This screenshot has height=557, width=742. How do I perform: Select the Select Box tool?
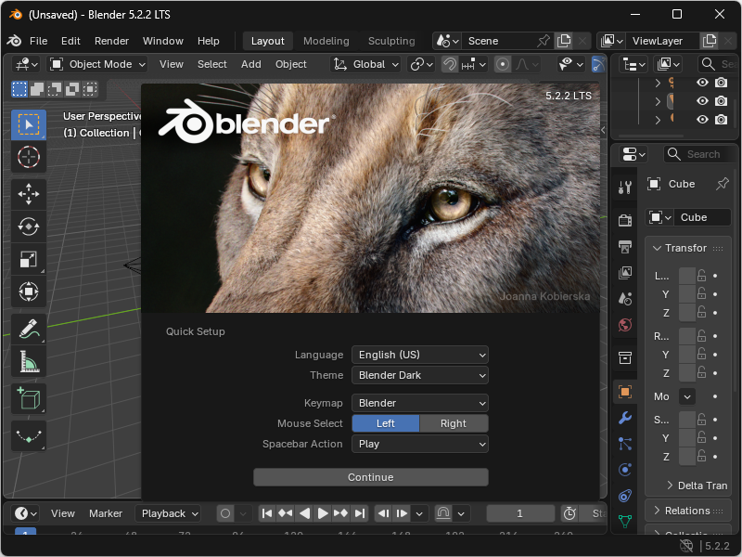coord(29,124)
